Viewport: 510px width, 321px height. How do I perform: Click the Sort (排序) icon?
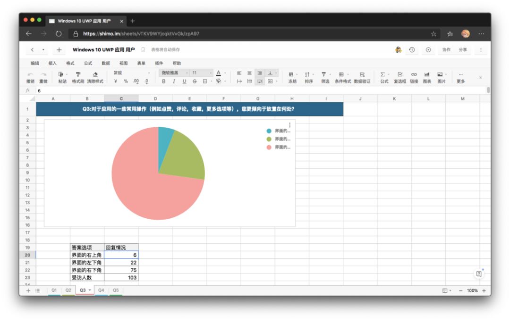point(307,74)
